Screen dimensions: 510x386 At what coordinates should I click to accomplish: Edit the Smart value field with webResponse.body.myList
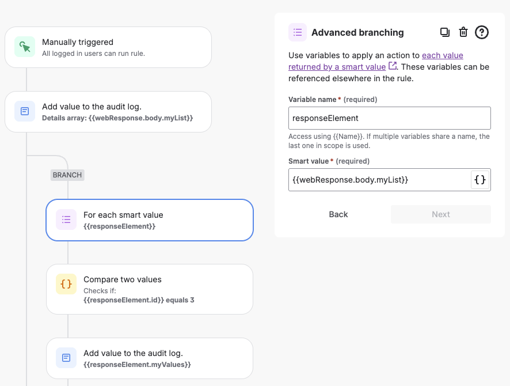(x=380, y=179)
